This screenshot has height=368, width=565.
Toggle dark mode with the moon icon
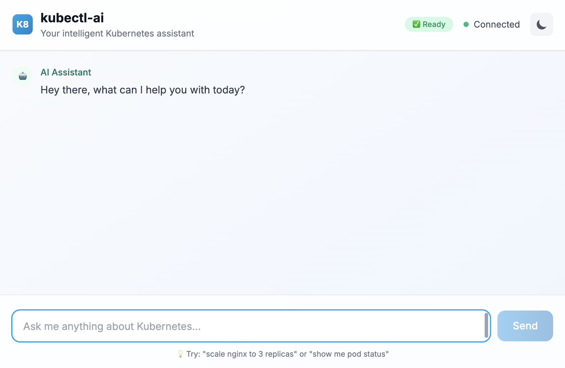541,24
